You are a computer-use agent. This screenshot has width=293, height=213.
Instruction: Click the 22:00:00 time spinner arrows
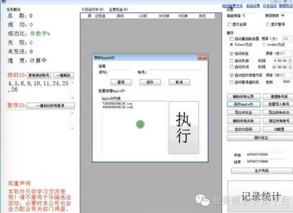coord(290,67)
